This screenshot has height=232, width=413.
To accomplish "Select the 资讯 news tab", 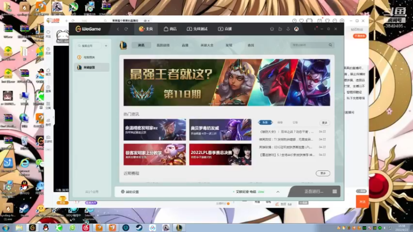I will 141,45.
